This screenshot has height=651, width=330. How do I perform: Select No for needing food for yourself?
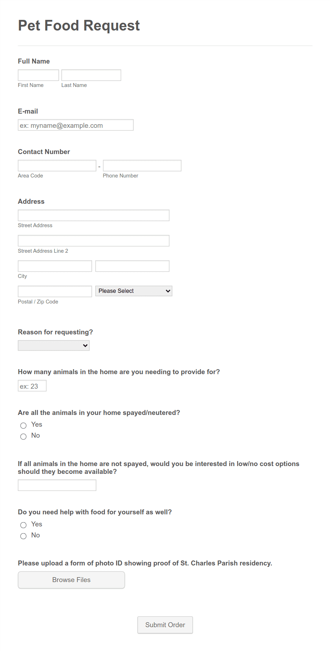(x=23, y=536)
